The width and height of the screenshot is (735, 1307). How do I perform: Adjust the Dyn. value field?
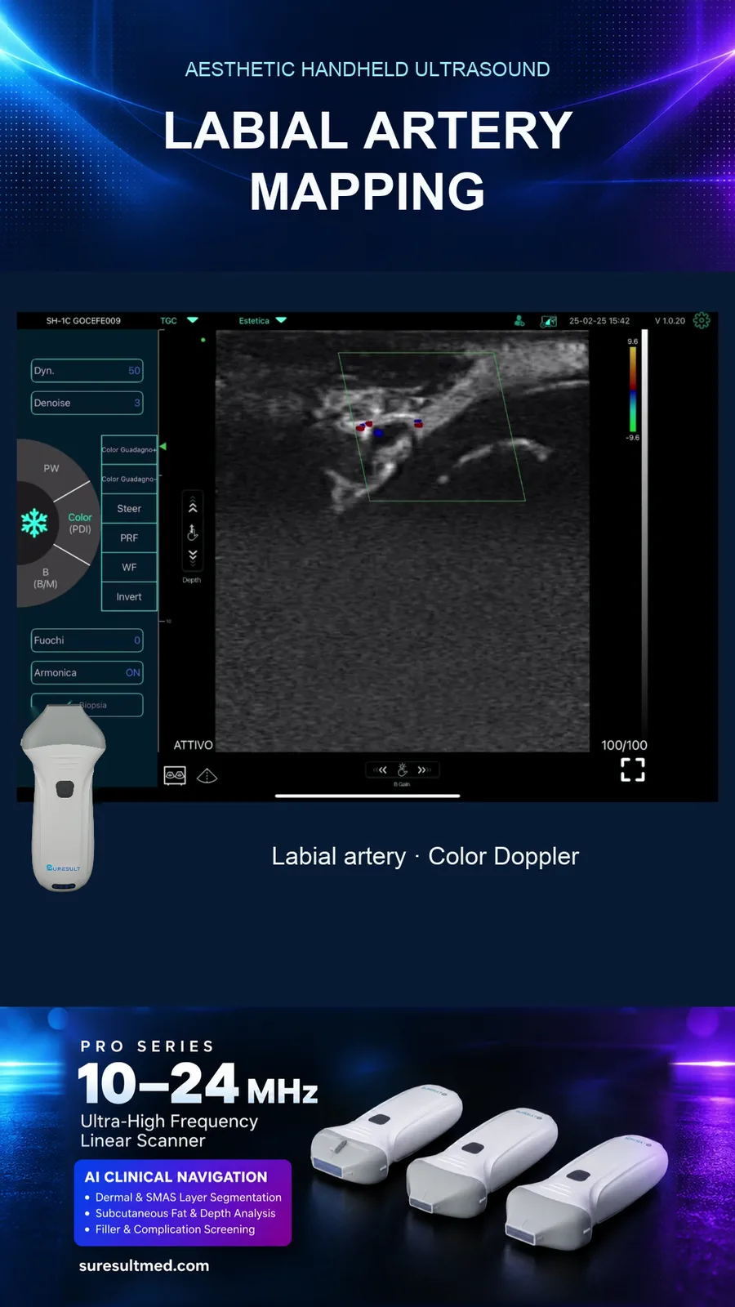pos(87,370)
